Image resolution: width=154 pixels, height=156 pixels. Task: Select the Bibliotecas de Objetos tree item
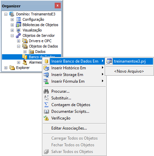(x=40, y=25)
